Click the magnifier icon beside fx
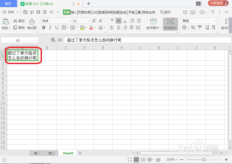232x164 pixels. click(53, 40)
